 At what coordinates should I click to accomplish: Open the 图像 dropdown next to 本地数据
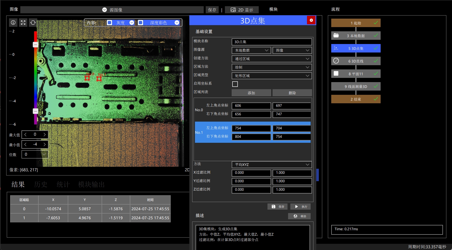[x=292, y=50]
